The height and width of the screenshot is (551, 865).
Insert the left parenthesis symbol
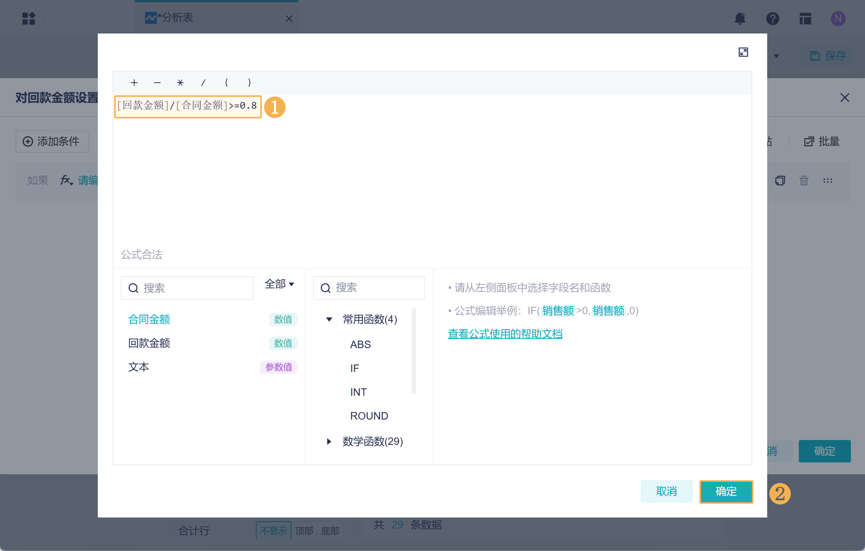[226, 83]
